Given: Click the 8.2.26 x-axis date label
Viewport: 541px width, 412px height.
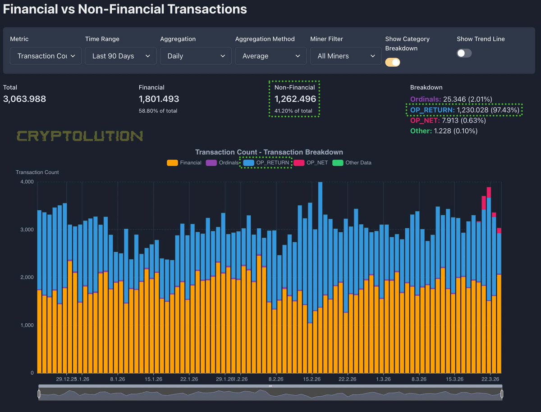Looking at the screenshot, I should [275, 379].
